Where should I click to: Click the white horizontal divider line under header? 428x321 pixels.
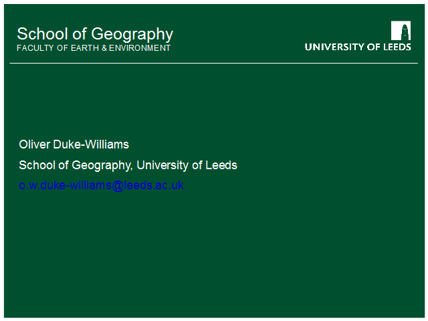click(x=214, y=63)
